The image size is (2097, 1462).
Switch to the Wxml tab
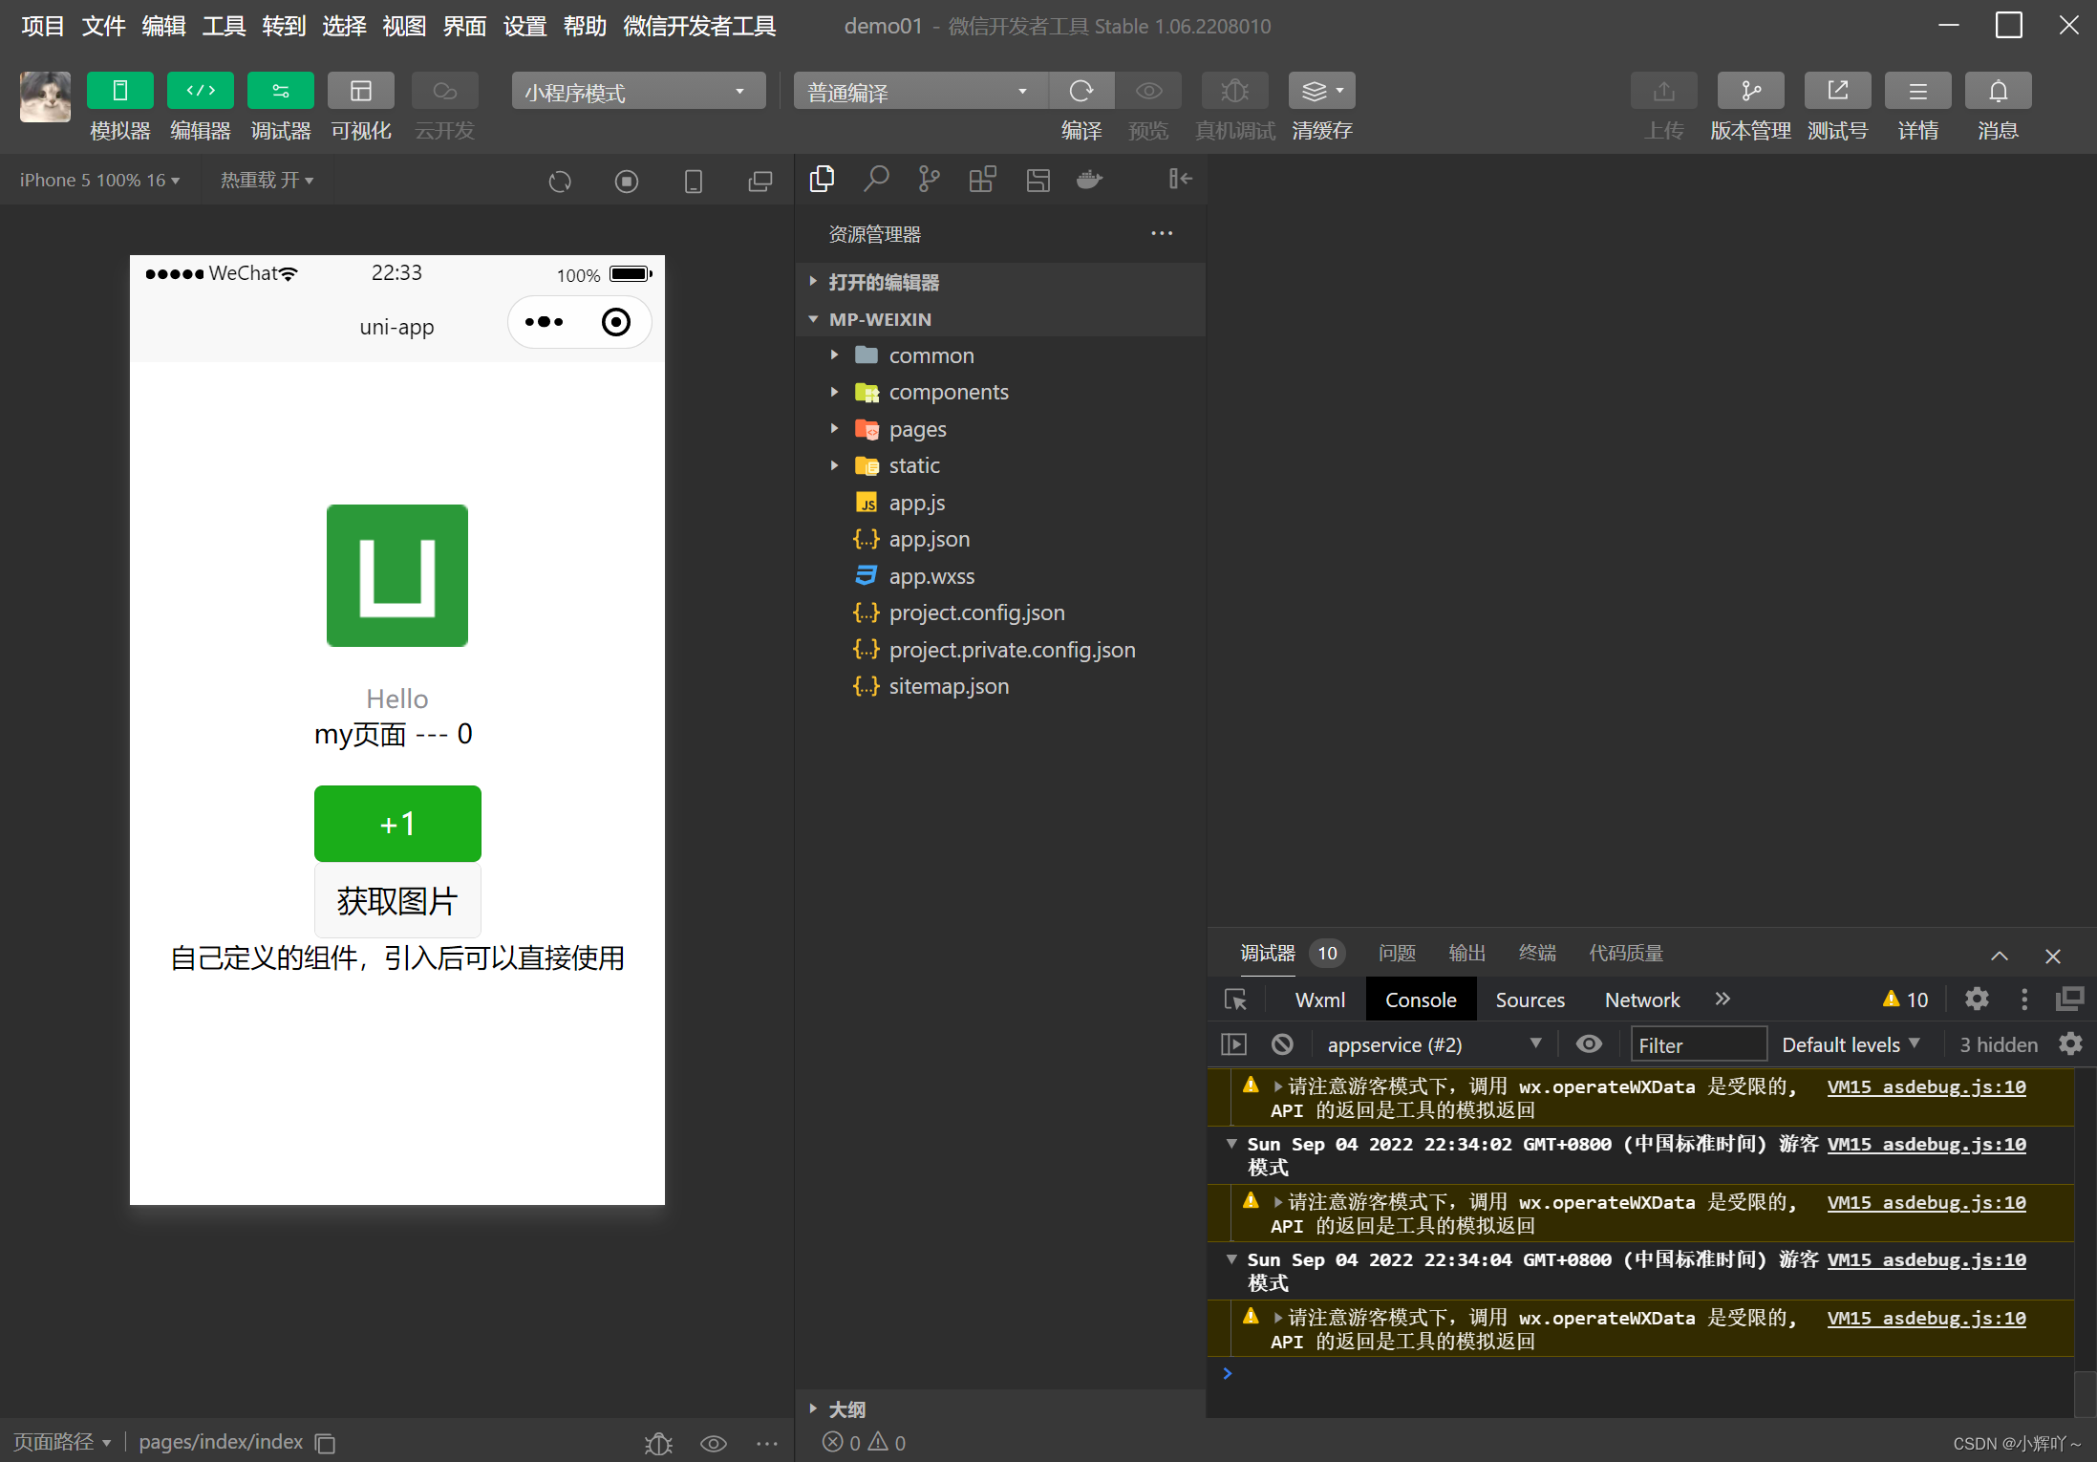[x=1319, y=1000]
